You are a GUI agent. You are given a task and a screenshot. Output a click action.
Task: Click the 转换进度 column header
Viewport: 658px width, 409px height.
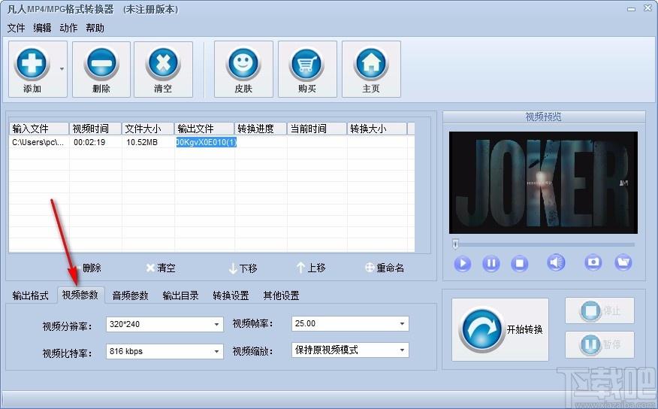pos(261,129)
